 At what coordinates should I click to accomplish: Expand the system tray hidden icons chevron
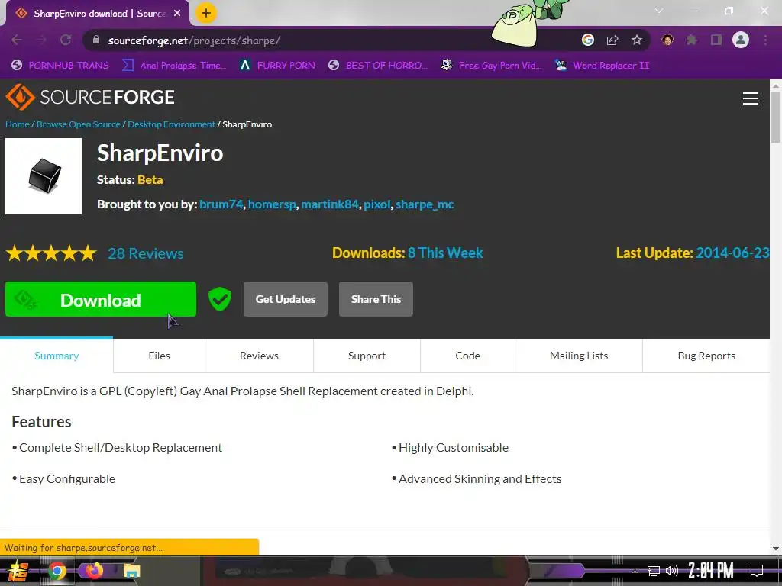tap(635, 571)
